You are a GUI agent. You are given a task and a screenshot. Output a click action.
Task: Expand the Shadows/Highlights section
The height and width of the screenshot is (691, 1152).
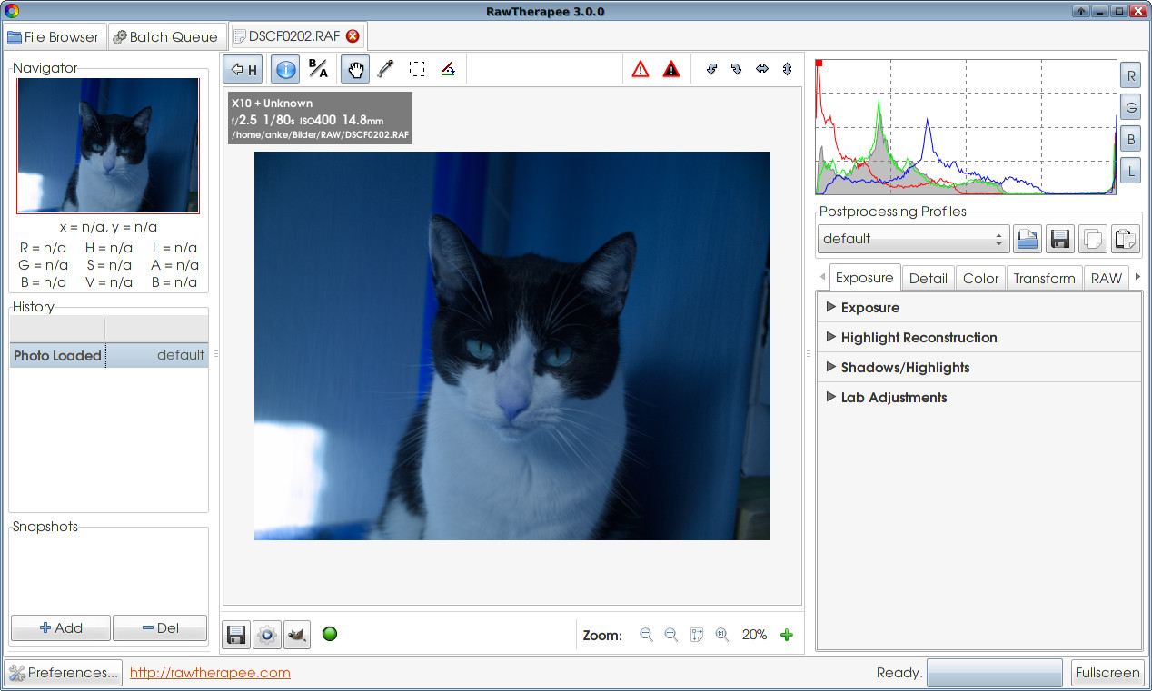905,368
